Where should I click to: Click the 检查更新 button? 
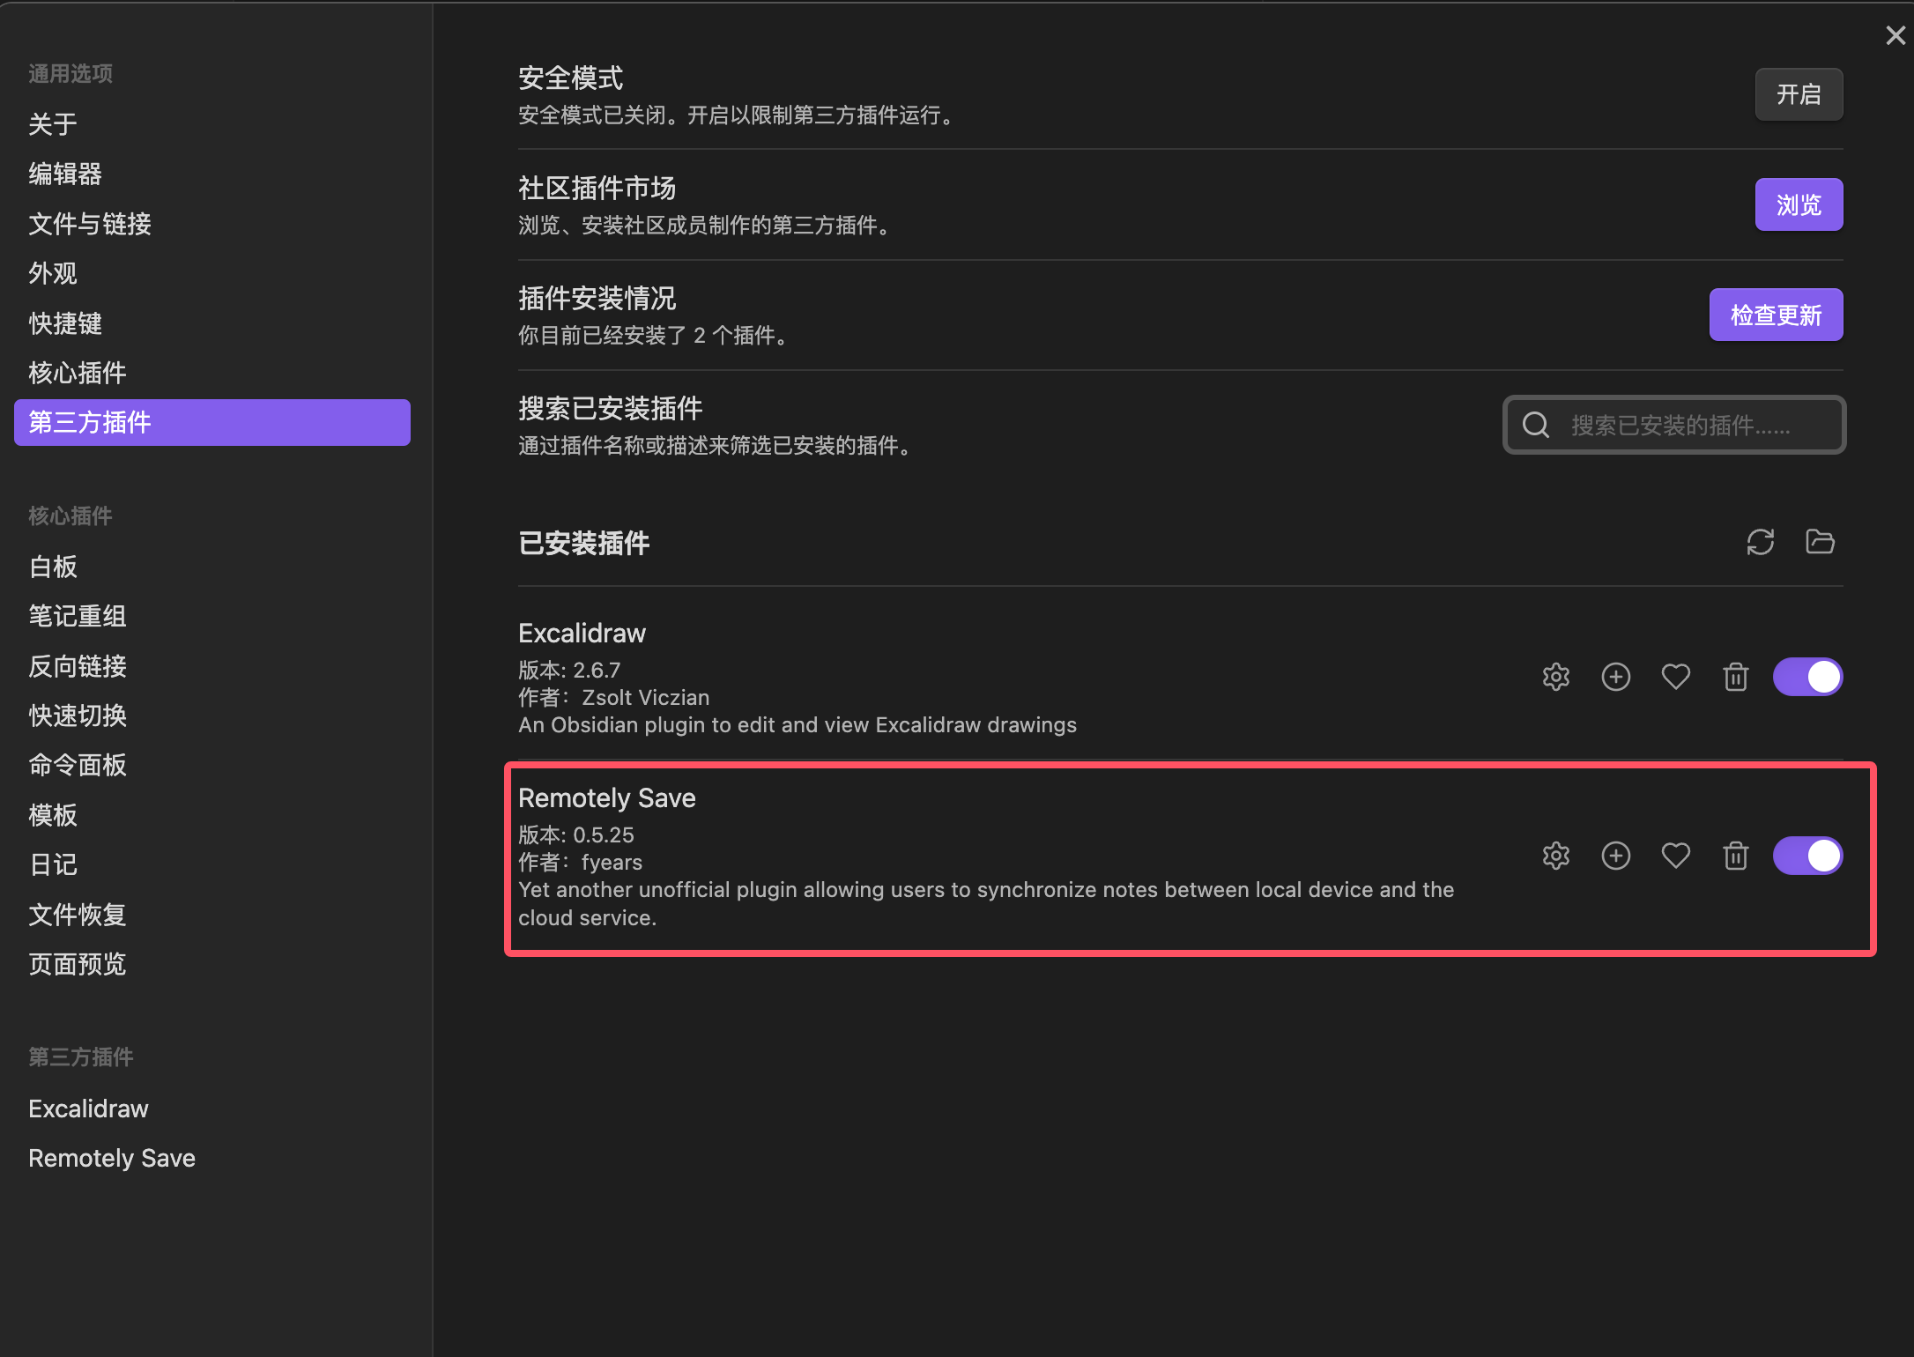tap(1776, 315)
